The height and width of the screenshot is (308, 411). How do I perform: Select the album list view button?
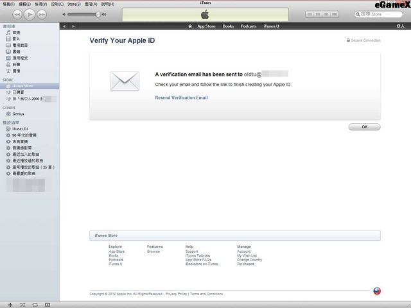coord(318,14)
